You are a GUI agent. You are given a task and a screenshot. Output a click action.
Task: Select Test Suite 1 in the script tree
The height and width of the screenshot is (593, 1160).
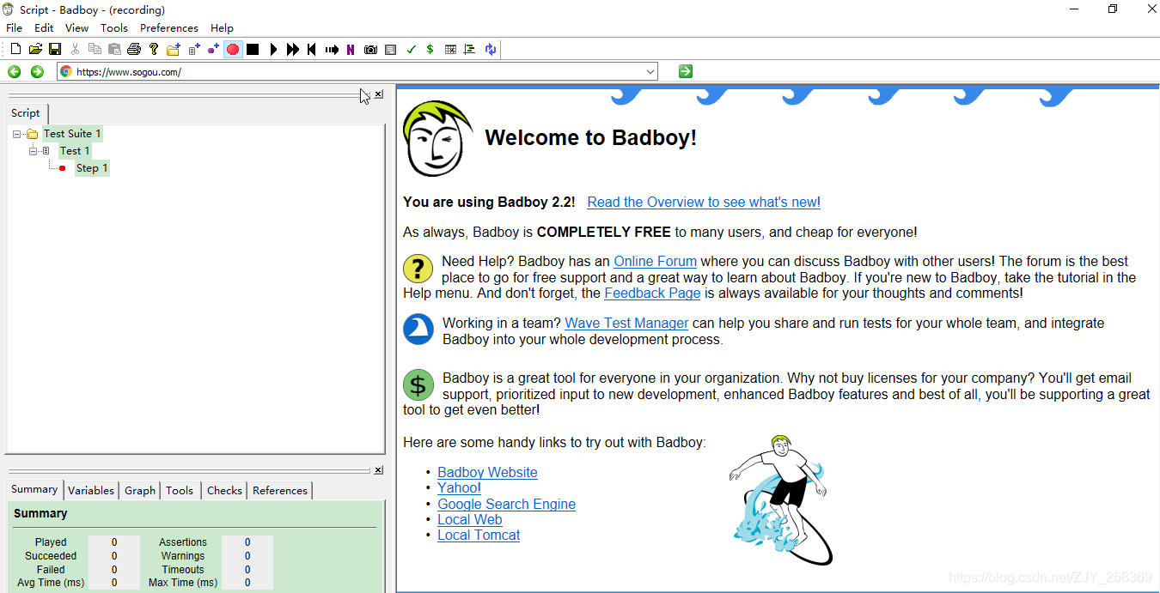tap(72, 134)
